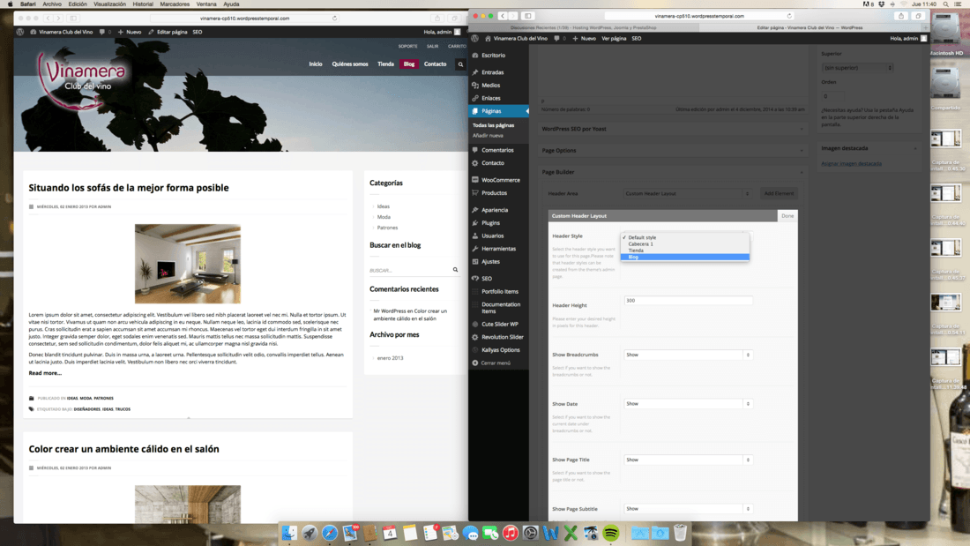Image resolution: width=970 pixels, height=546 pixels.
Task: Open the Calendar app in the Dock
Action: pyautogui.click(x=390, y=533)
